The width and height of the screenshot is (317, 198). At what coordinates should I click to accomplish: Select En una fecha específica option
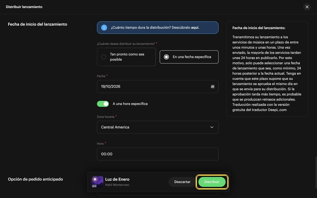[x=189, y=57]
